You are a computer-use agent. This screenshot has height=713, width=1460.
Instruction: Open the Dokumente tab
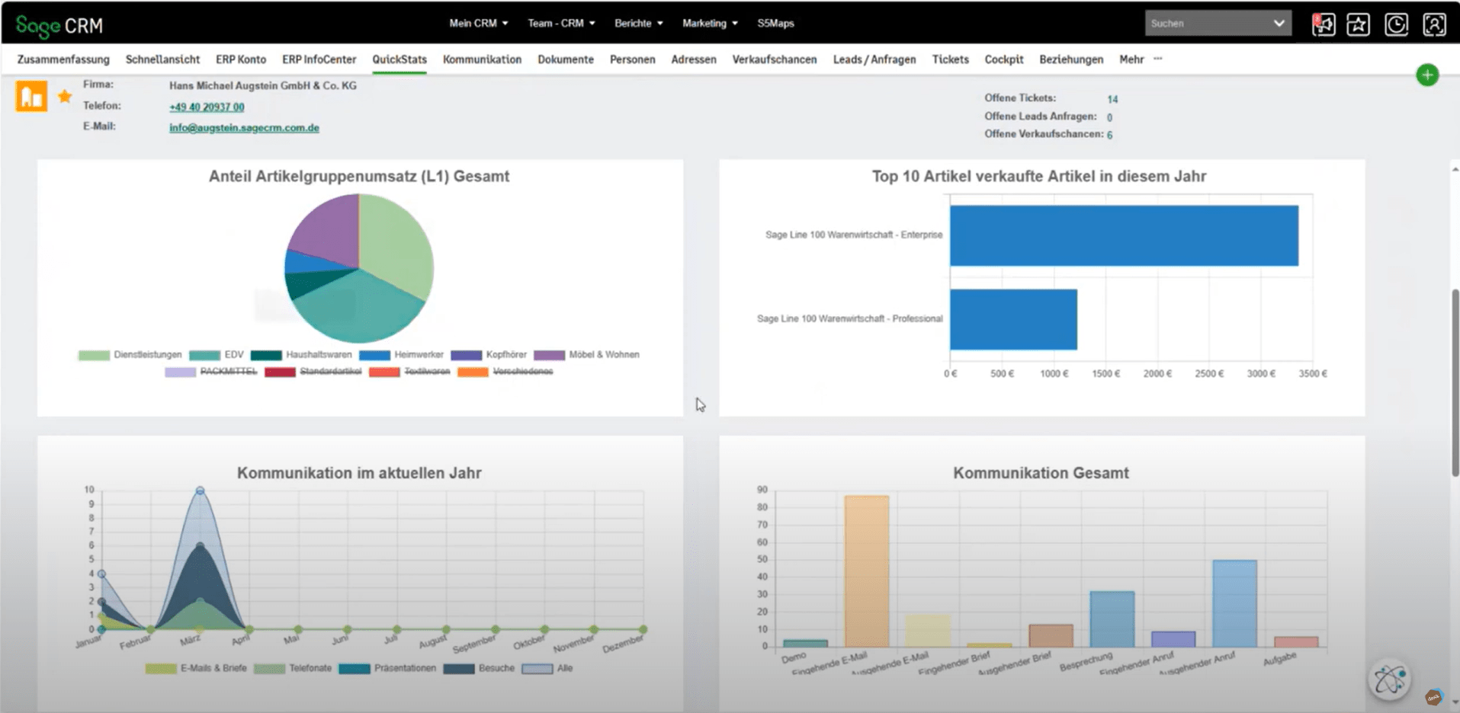pyautogui.click(x=566, y=59)
